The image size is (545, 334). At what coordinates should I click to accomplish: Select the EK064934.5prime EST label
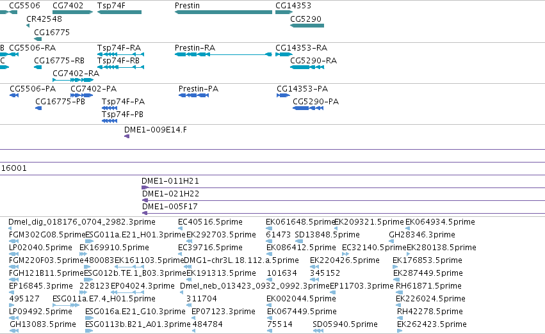point(440,222)
